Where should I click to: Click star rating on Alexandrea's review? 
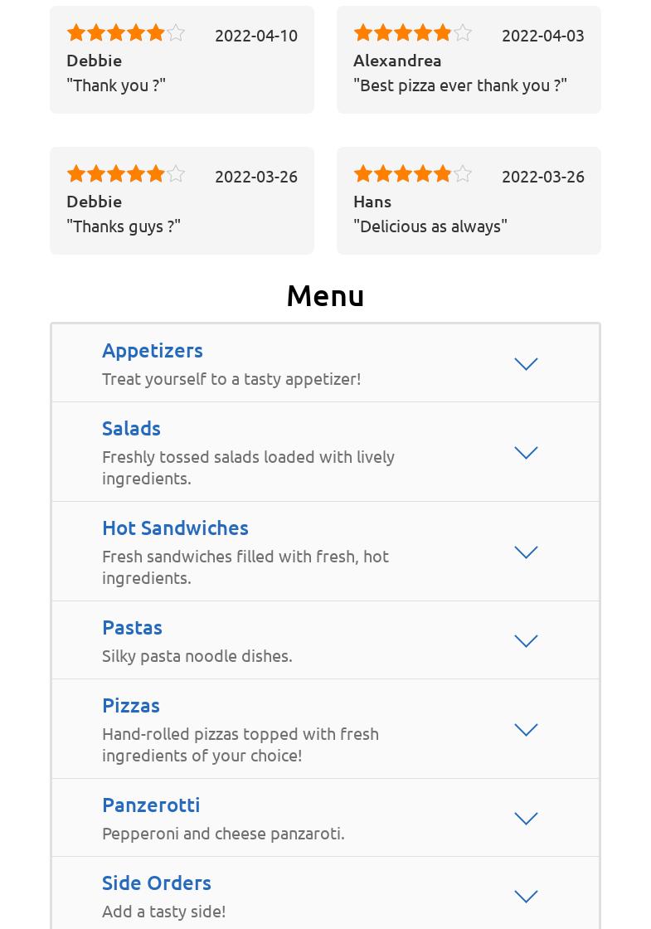pyautogui.click(x=412, y=32)
